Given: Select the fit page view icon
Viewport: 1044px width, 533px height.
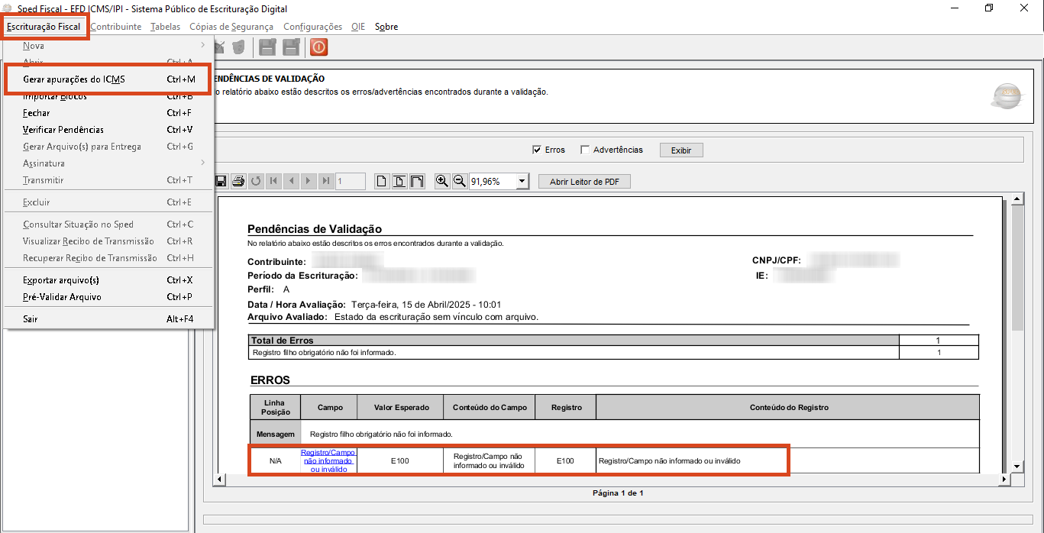Looking at the screenshot, I should point(399,181).
